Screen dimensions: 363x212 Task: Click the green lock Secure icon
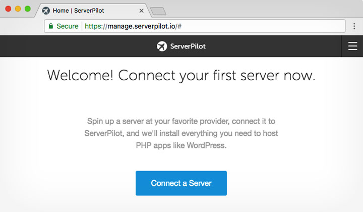(51, 26)
